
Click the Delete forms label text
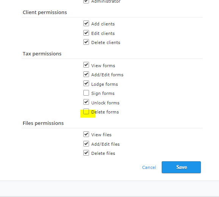[105, 112]
